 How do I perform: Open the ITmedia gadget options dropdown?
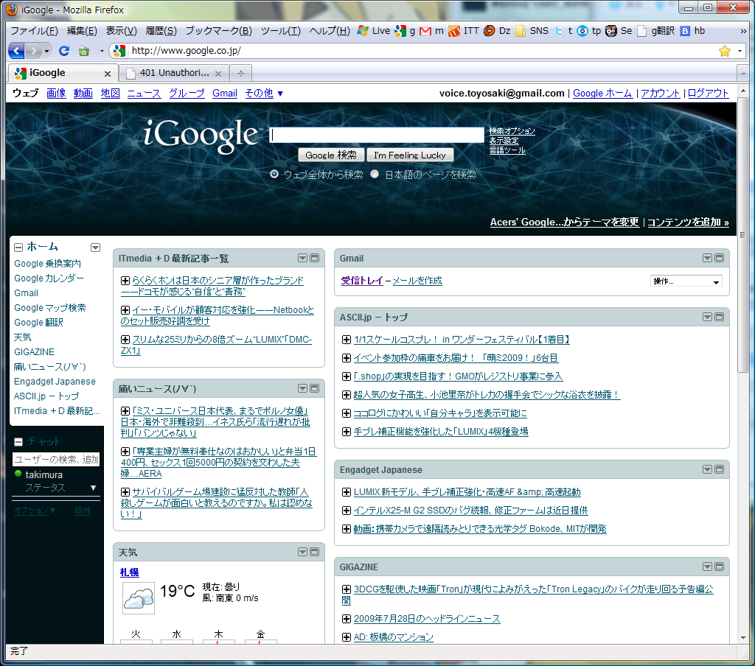302,258
